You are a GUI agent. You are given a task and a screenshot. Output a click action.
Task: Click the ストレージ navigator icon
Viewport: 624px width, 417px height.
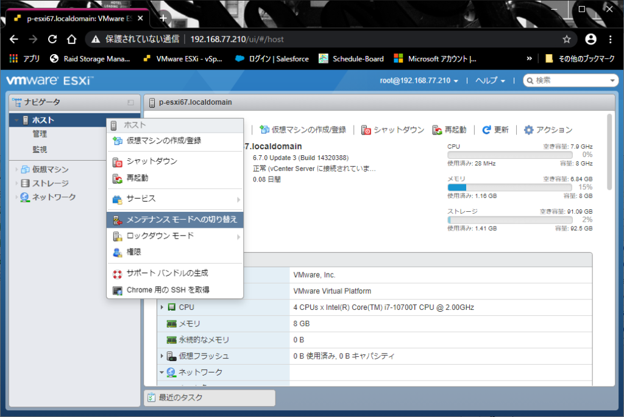(25, 183)
